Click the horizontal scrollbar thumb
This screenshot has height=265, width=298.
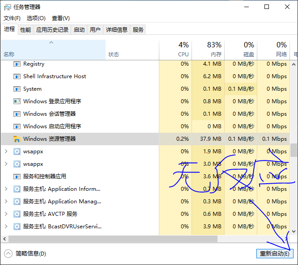pyautogui.click(x=113, y=239)
